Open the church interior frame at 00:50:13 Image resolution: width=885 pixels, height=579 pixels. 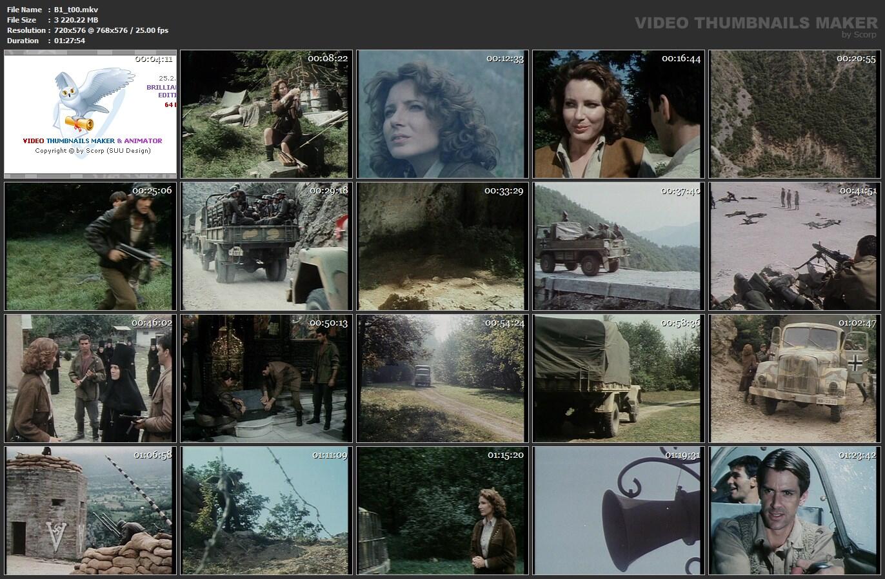click(x=266, y=378)
